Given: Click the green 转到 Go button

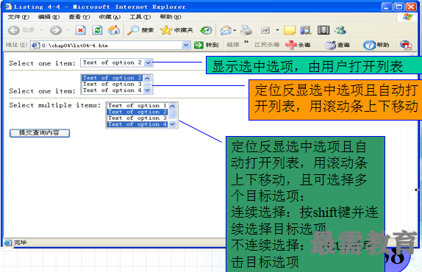Looking at the screenshot, I should pyautogui.click(x=207, y=45).
